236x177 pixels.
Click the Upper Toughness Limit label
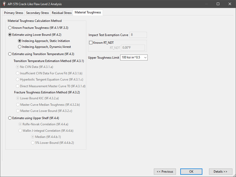[x=103, y=58]
